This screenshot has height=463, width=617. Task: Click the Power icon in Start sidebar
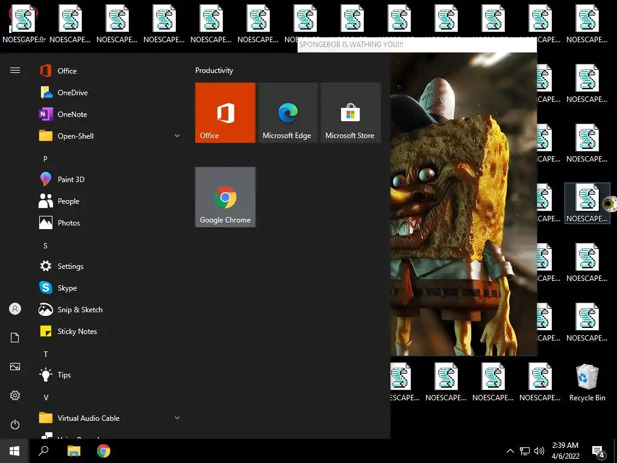coord(15,424)
